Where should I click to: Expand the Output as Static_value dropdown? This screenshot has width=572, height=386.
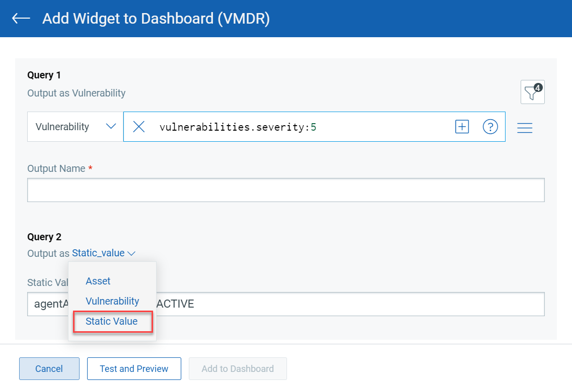(104, 253)
